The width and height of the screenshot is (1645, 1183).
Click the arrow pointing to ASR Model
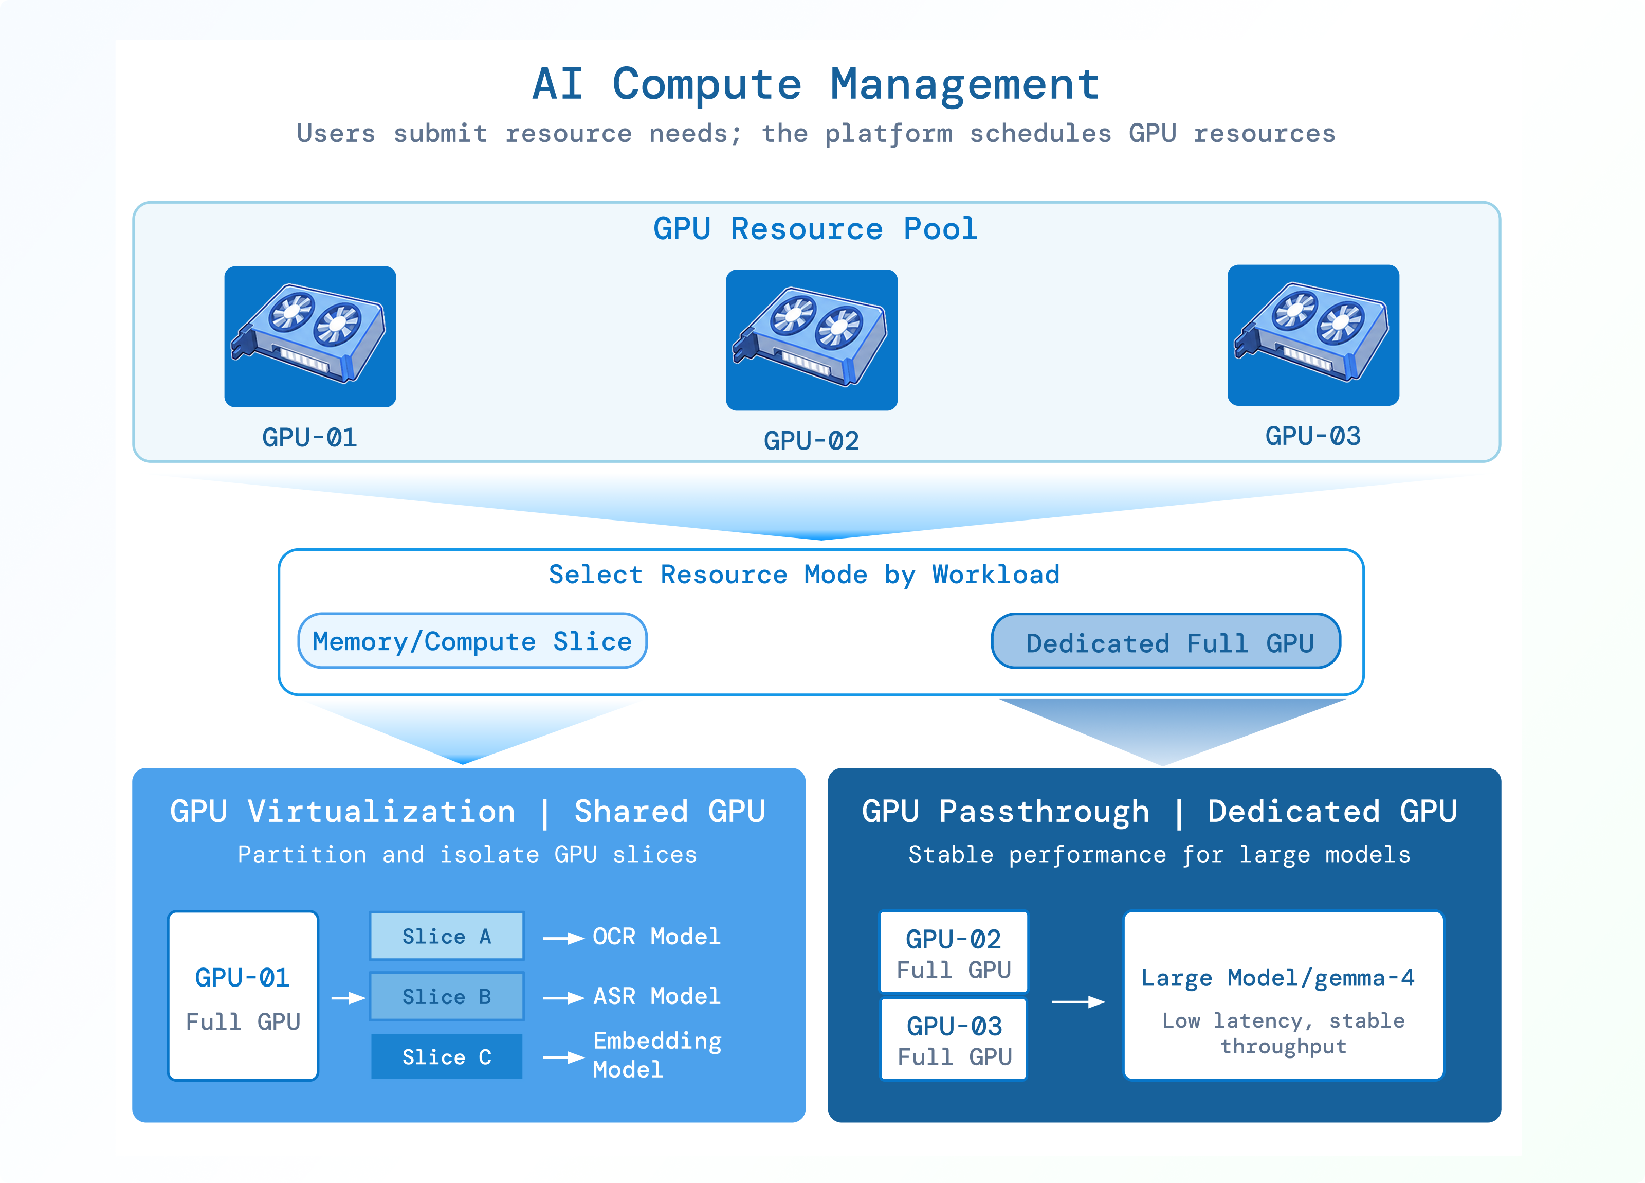click(x=563, y=998)
